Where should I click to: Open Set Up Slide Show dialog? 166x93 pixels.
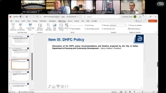click(x=49, y=27)
